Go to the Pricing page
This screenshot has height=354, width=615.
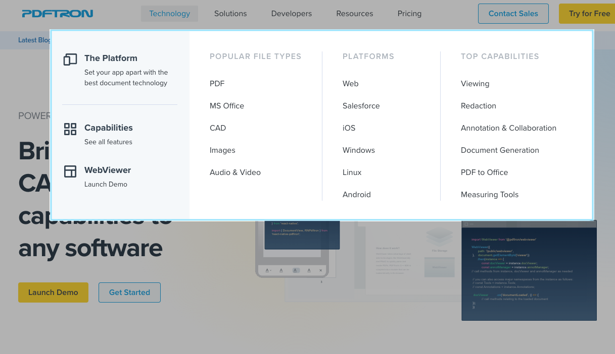pyautogui.click(x=409, y=14)
